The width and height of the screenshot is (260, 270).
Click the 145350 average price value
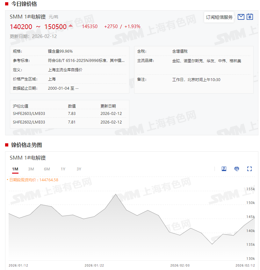click(x=90, y=26)
